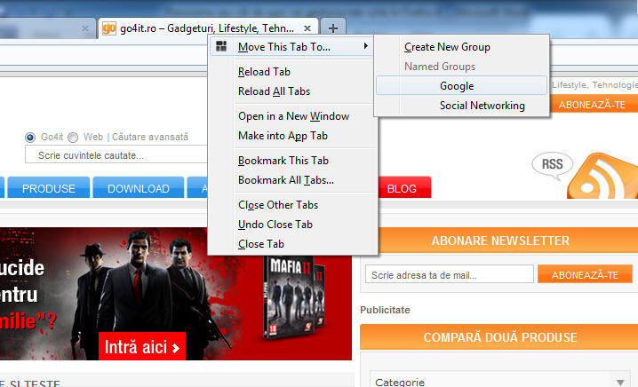Screen dimensions: 638x387
Task: Click the COMPARĂ DOUĂ PRODUSE header
Action: (500, 337)
